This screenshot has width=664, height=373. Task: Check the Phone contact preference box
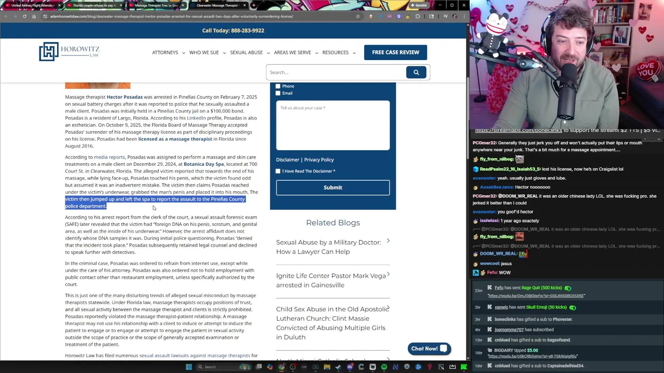click(x=278, y=86)
